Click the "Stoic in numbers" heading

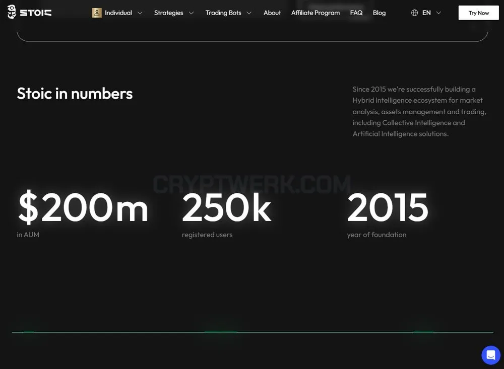click(75, 94)
